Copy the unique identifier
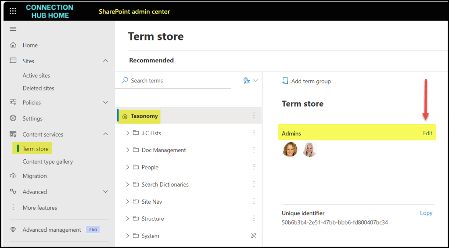 (426, 213)
